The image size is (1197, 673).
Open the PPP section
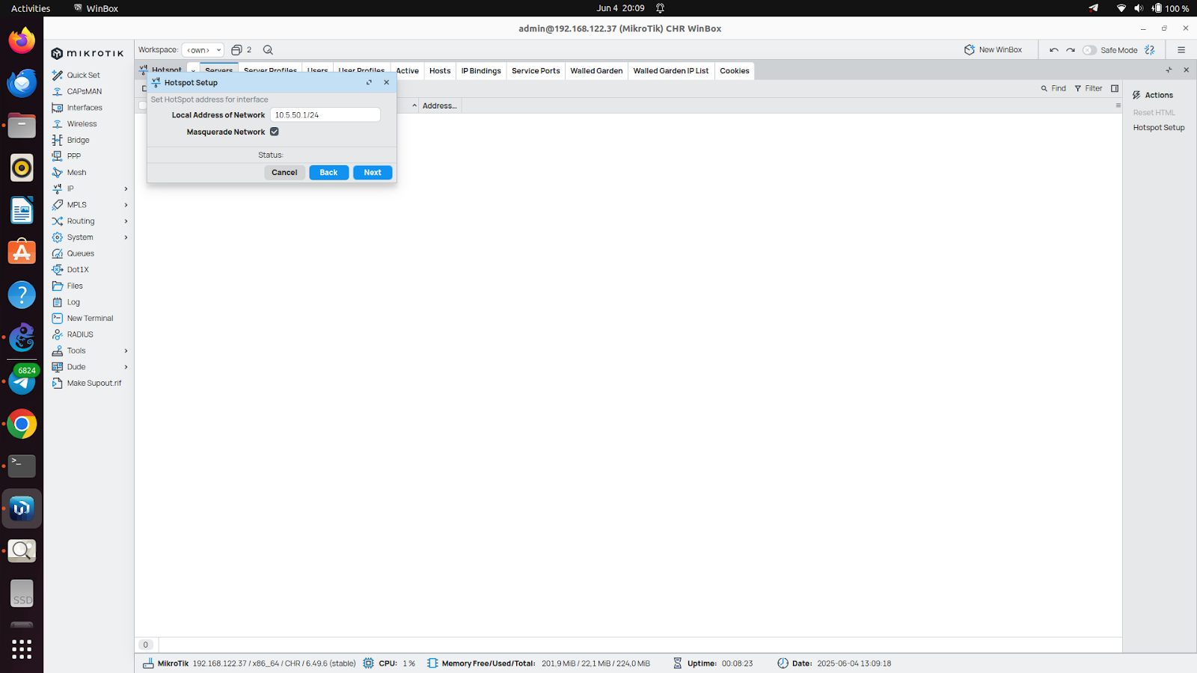73,156
